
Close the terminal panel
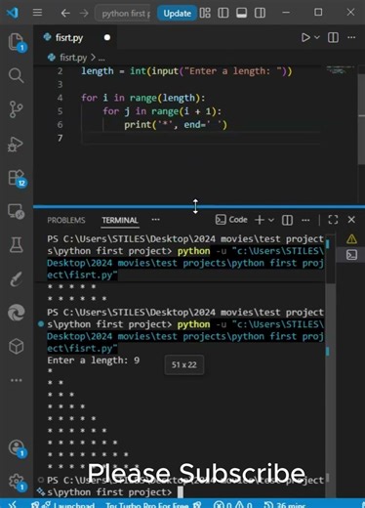(x=351, y=220)
